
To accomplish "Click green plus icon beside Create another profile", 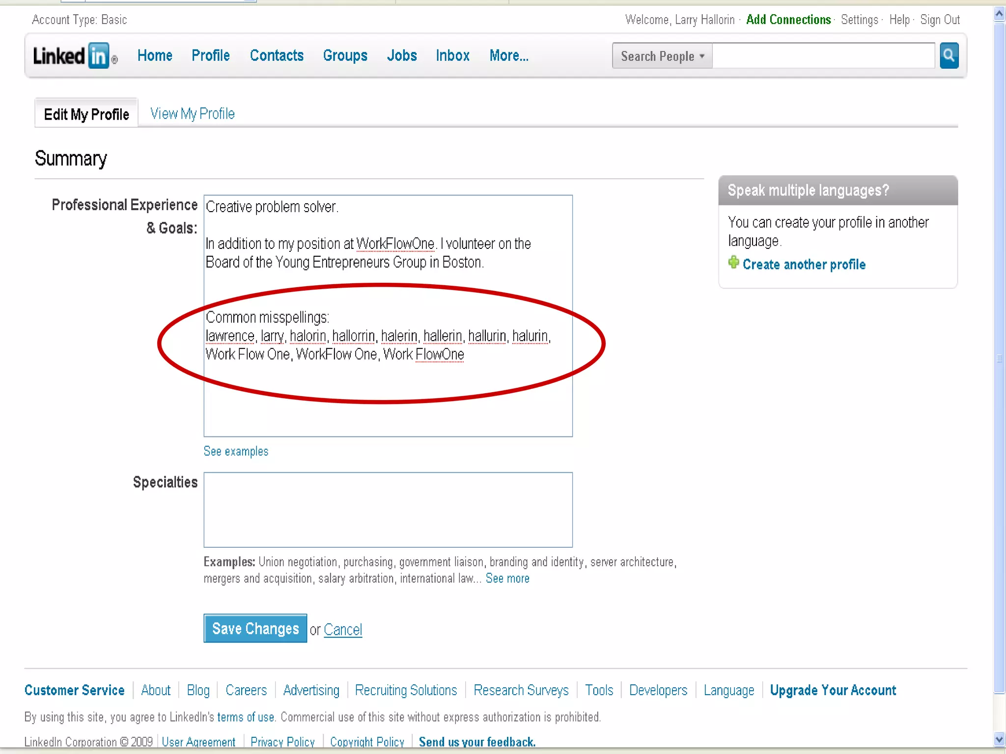I will point(733,263).
